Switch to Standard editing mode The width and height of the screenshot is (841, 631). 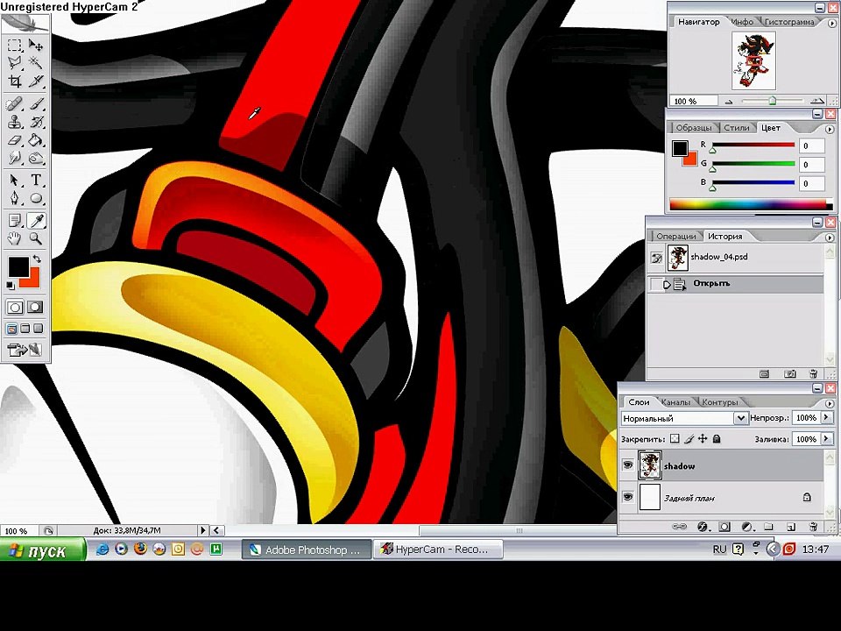15,307
